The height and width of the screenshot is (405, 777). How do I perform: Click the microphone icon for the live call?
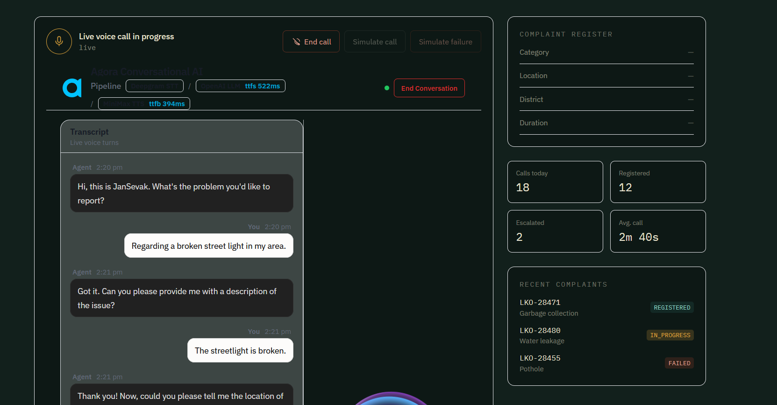tap(59, 41)
